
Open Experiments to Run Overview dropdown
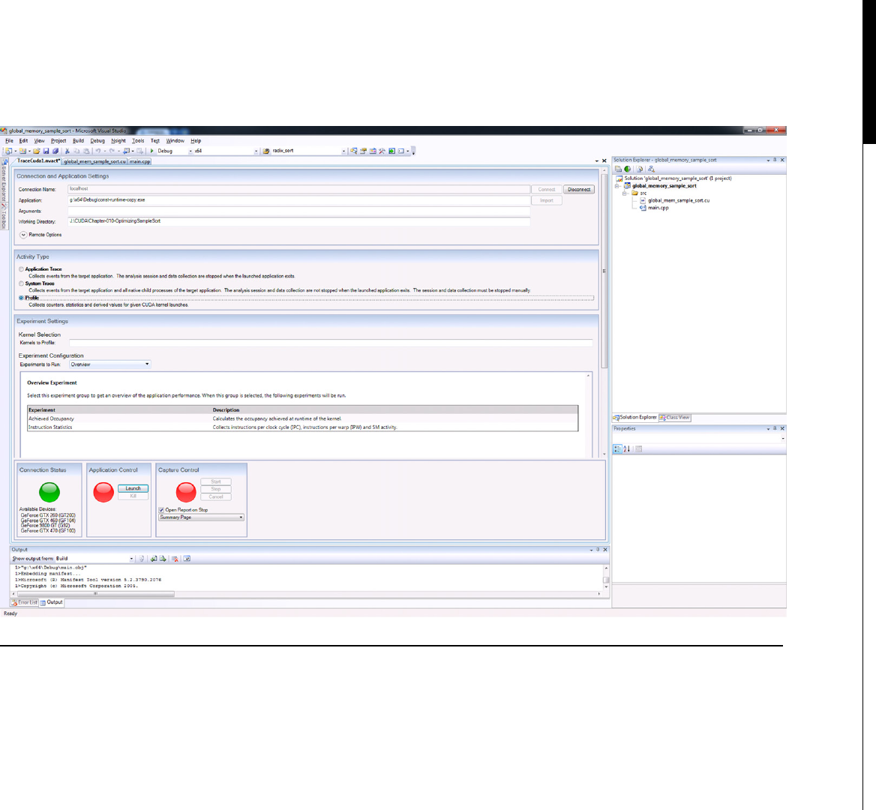110,364
